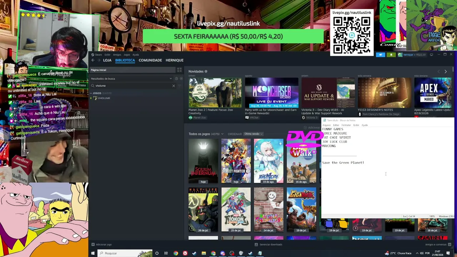Open Steam announcements megaphone button
Image resolution: width=457 pixels, height=257 pixels.
coord(380,55)
